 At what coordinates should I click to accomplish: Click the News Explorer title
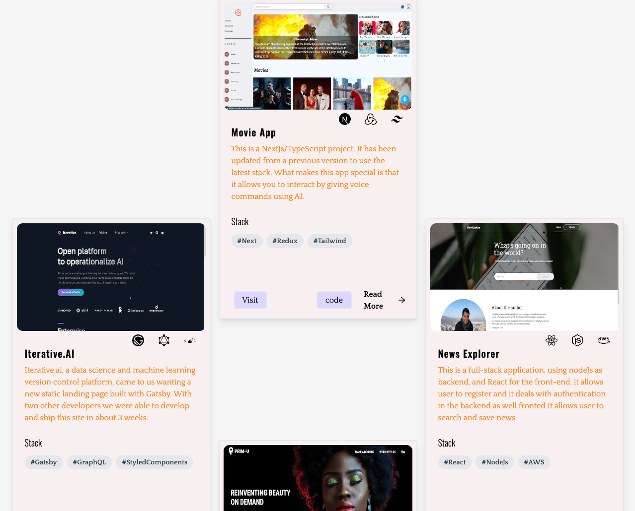coord(469,354)
